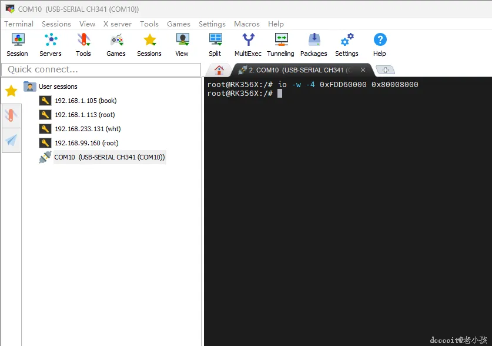The height and width of the screenshot is (346, 492).
Task: Click the Quick connect input field
Action: pyautogui.click(x=101, y=69)
